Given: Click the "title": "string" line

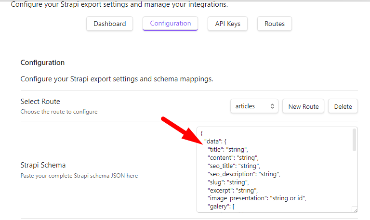Looking at the screenshot, I should tap(228, 150).
